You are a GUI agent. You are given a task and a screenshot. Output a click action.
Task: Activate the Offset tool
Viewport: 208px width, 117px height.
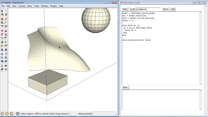6,38
